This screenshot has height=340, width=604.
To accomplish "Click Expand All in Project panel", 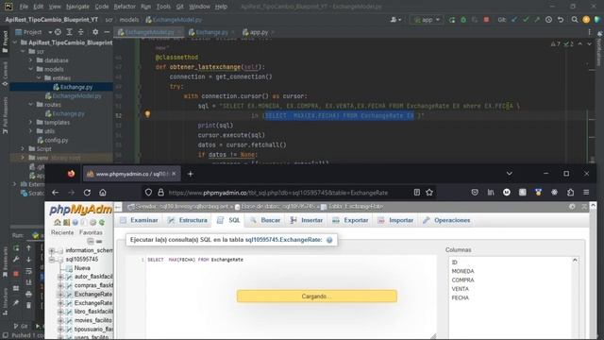I will [69, 32].
